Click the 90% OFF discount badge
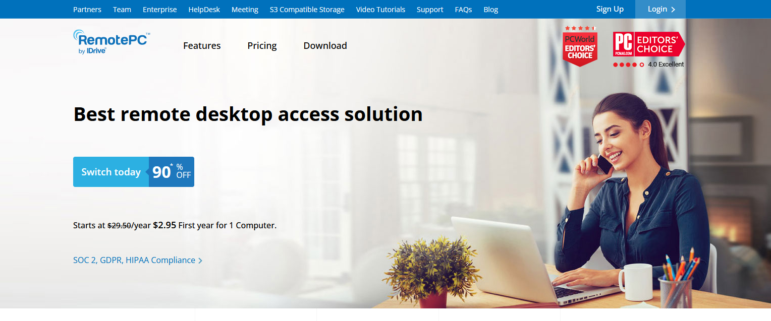Screen dimensions: 771x321 tap(172, 172)
